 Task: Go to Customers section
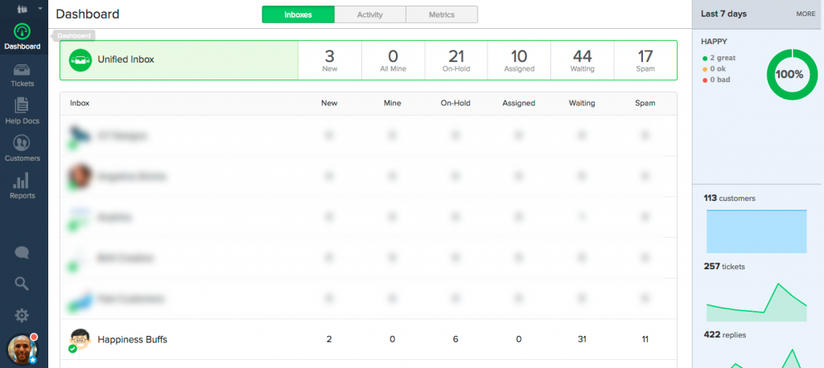coord(22,147)
